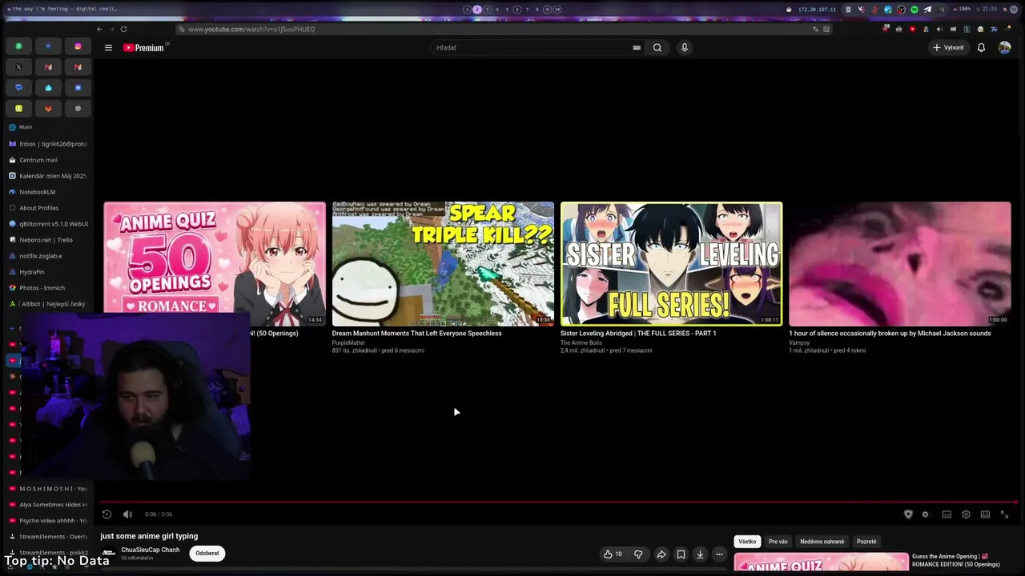Like the video with 10 likes
This screenshot has height=576, width=1025.
613,554
